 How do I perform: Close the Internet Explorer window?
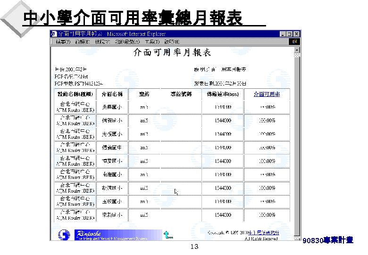(296, 34)
